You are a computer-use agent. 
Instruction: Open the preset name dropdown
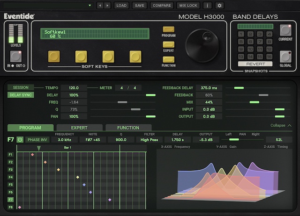click(x=90, y=6)
